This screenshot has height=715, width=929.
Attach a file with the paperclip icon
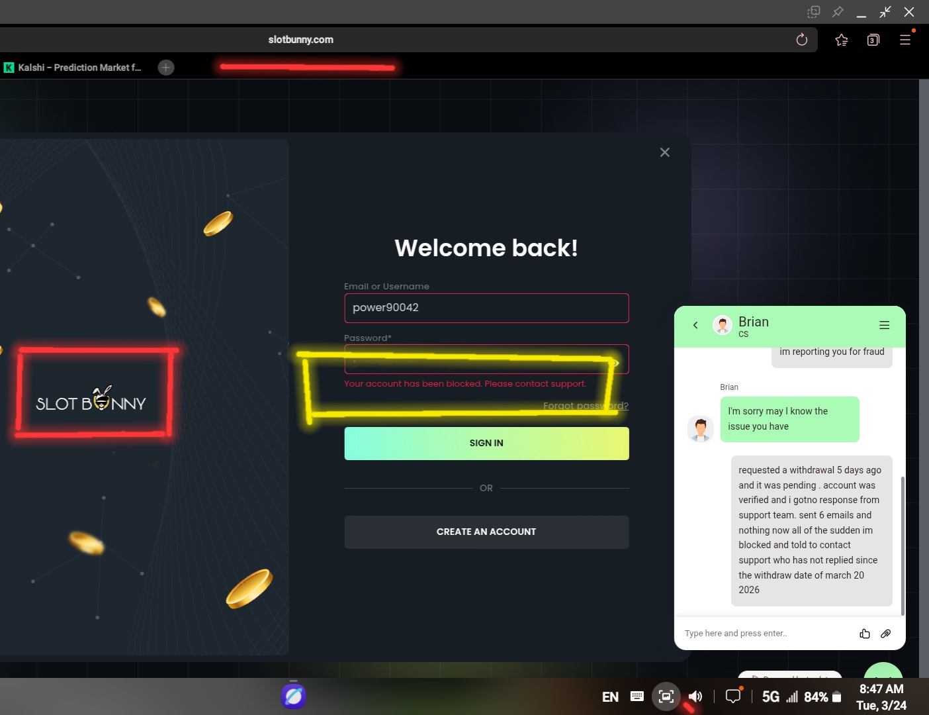tap(885, 634)
